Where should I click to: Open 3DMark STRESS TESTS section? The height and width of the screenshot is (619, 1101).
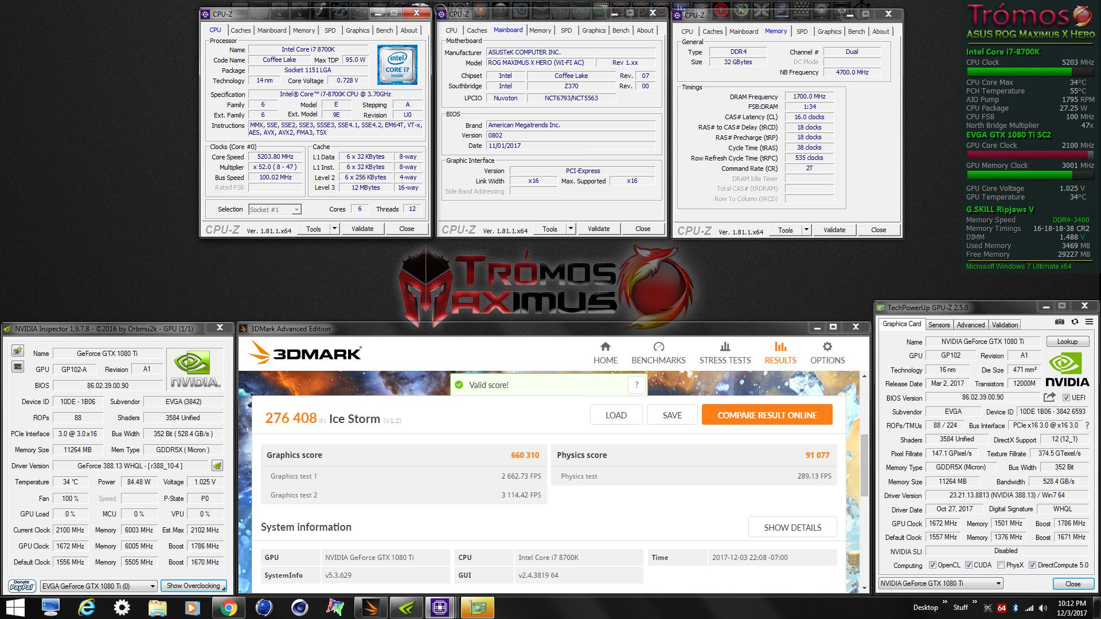coord(725,353)
